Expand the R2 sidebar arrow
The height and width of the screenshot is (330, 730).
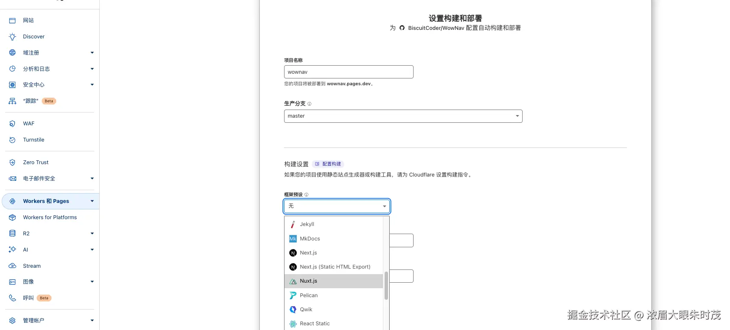pos(92,234)
